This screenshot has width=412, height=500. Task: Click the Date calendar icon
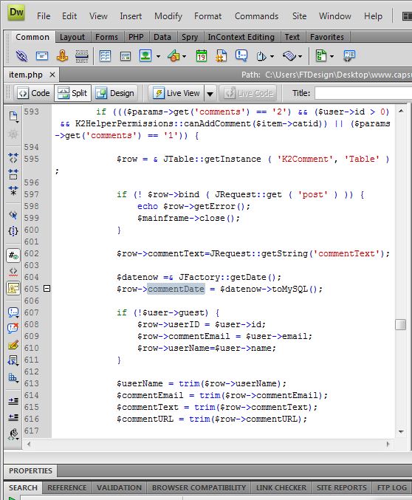coord(202,56)
